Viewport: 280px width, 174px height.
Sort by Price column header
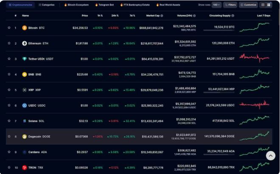click(85, 16)
